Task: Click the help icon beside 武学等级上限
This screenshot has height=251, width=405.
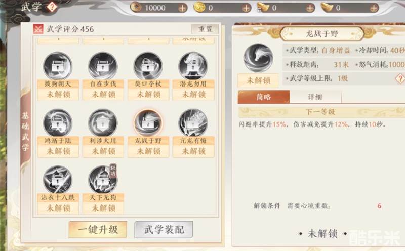Action: tap(400, 78)
